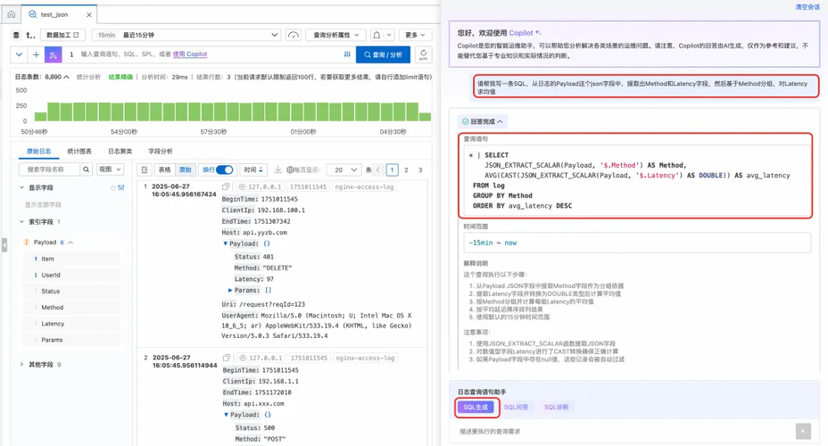The image size is (828, 446).
Task: Click the star favorite icon in 显示字段
Action: point(112,188)
